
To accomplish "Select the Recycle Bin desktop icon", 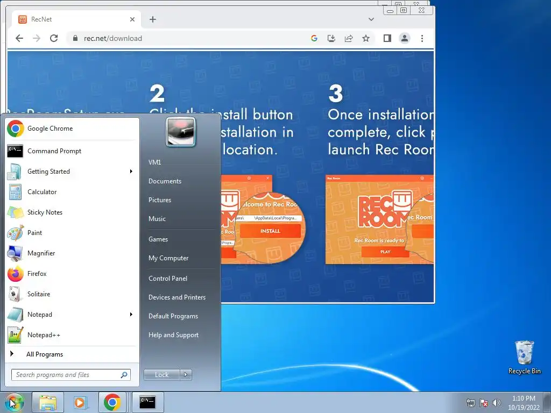I will click(524, 358).
